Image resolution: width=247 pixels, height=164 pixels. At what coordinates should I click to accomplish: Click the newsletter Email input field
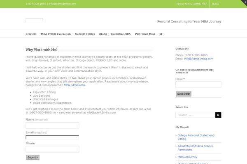coord(198,84)
